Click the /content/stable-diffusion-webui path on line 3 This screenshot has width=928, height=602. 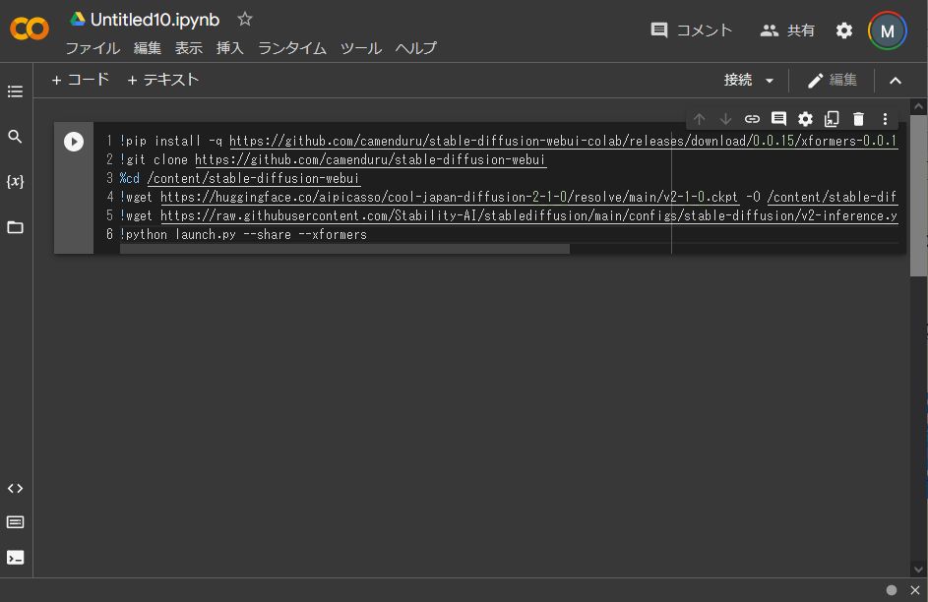(253, 179)
